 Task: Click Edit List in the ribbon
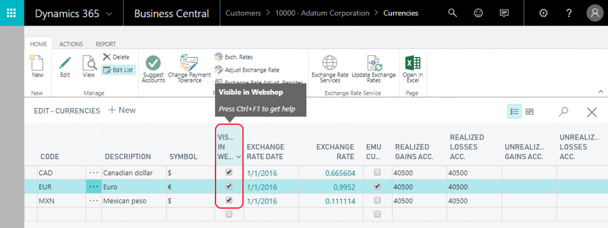118,70
